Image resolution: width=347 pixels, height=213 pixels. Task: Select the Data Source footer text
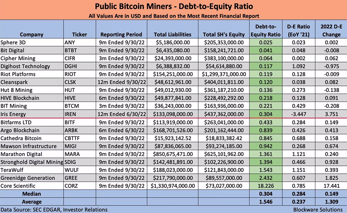tap(54, 210)
